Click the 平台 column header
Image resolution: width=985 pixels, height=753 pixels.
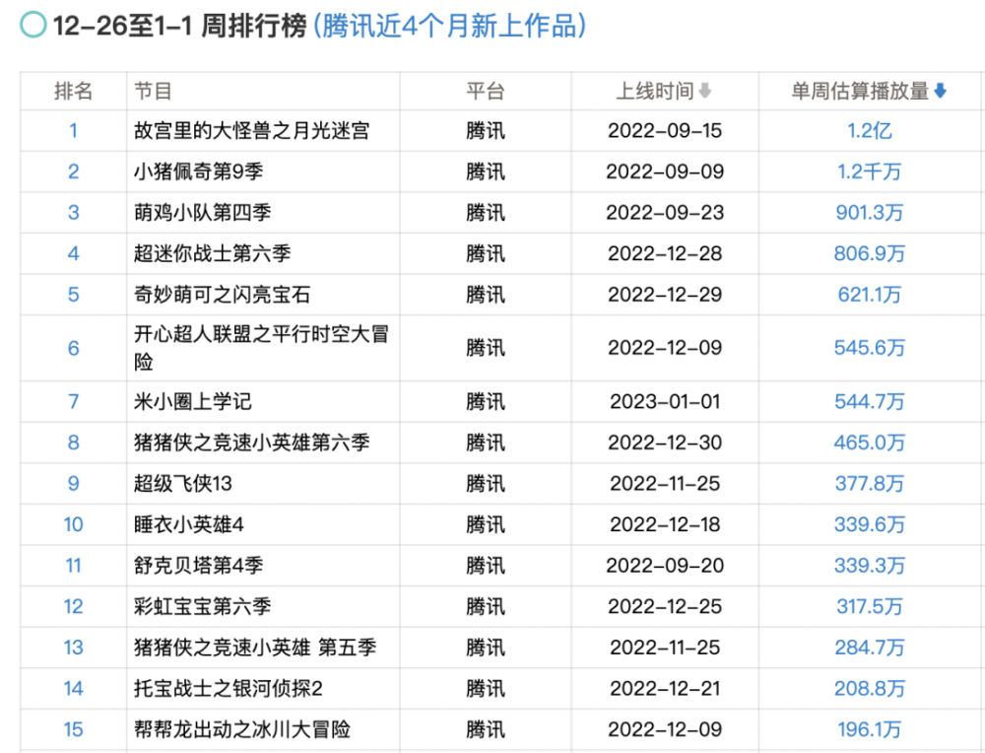(485, 91)
